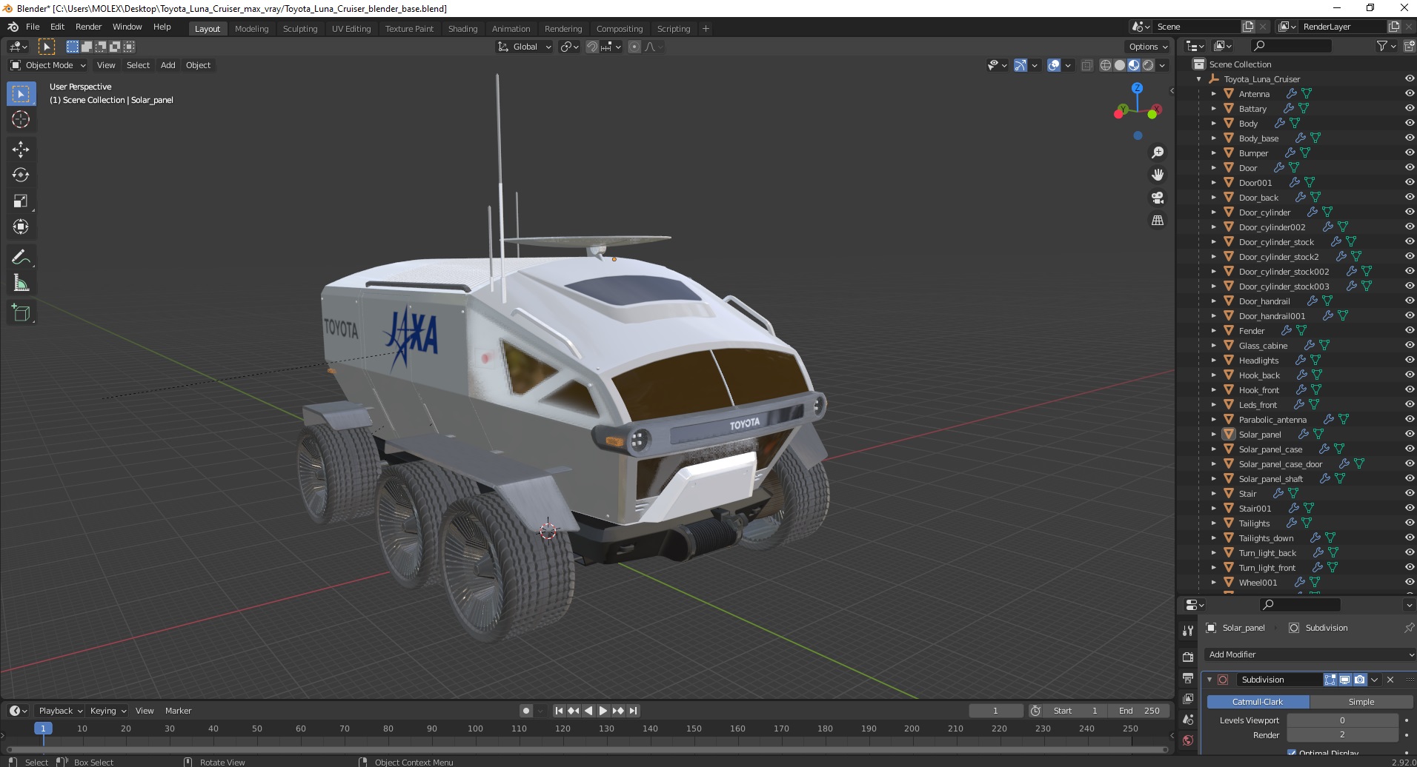The image size is (1417, 767).
Task: Toggle snapping magnet icon
Action: (592, 47)
